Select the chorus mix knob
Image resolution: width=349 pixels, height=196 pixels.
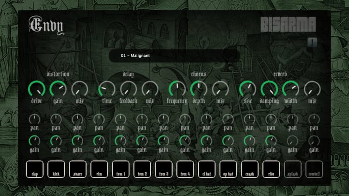[221, 89]
